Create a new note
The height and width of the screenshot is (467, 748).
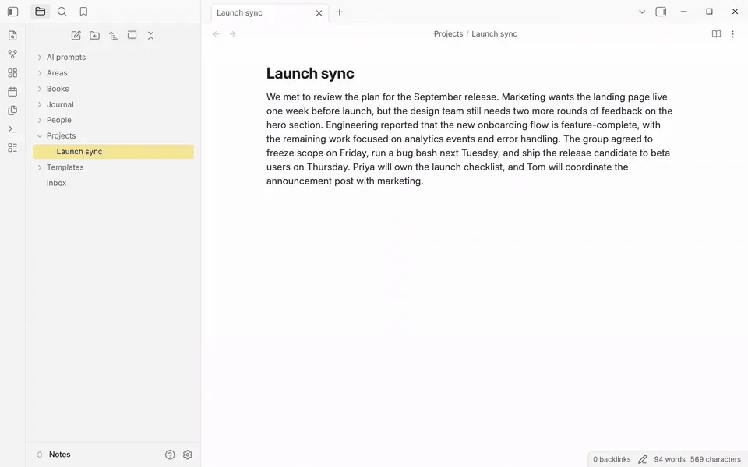click(x=76, y=36)
